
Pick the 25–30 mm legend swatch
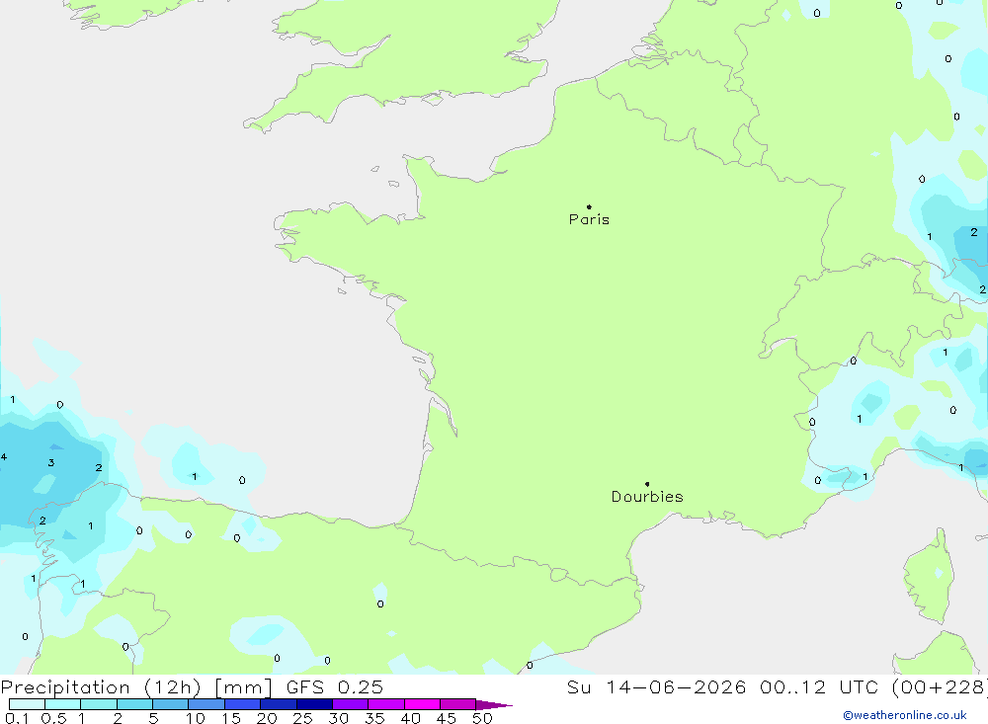(x=314, y=704)
